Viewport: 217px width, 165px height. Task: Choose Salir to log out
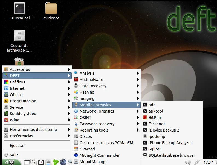click(x=37, y=155)
